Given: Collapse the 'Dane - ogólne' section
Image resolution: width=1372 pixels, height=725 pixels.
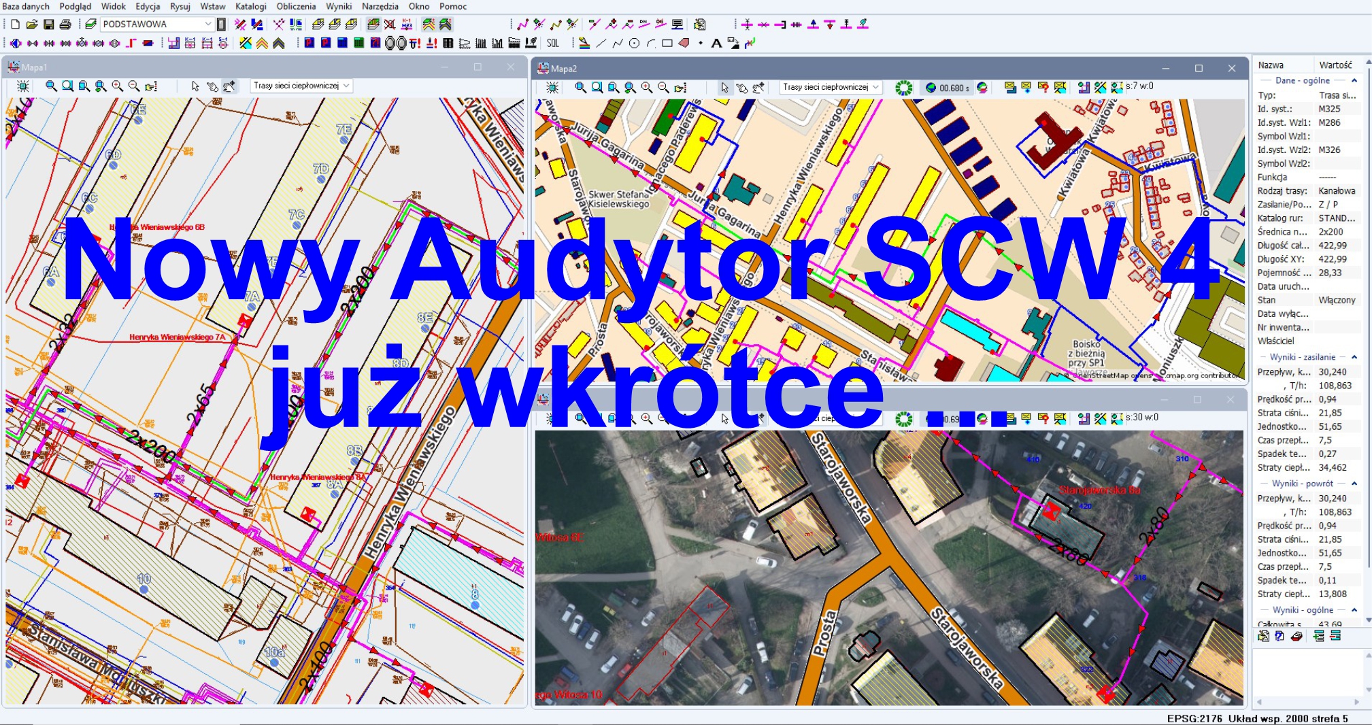Looking at the screenshot, I should click(1354, 80).
